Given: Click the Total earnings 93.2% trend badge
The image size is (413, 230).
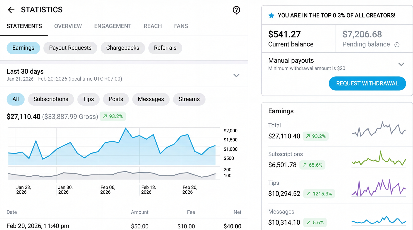Looking at the screenshot, I should 315,136.
